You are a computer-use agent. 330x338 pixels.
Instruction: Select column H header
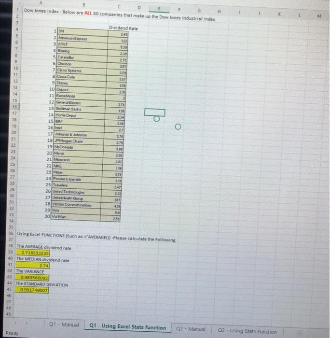[x=219, y=11]
